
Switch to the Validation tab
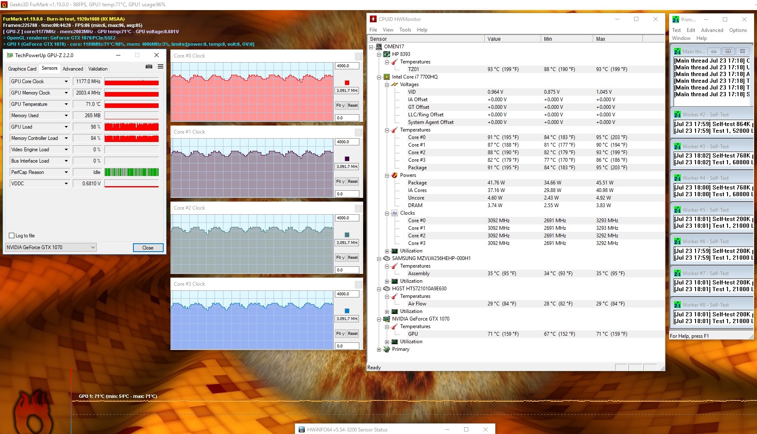click(x=98, y=69)
